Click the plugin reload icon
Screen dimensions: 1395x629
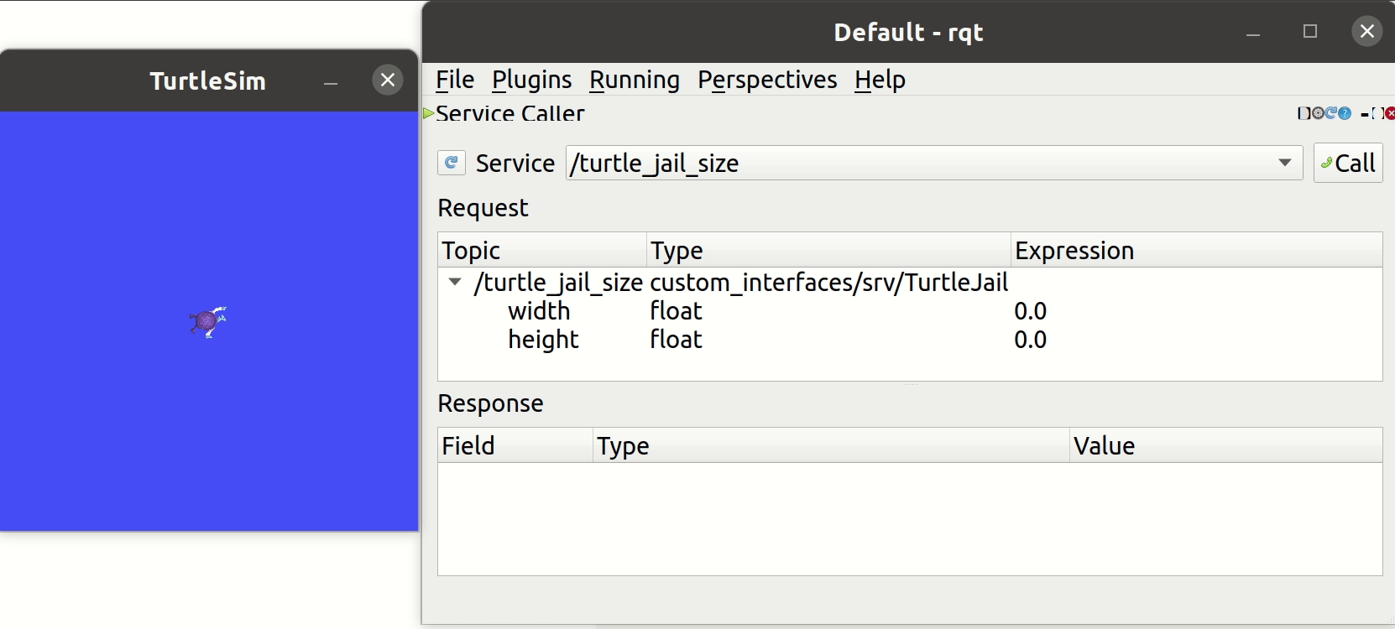(1330, 112)
